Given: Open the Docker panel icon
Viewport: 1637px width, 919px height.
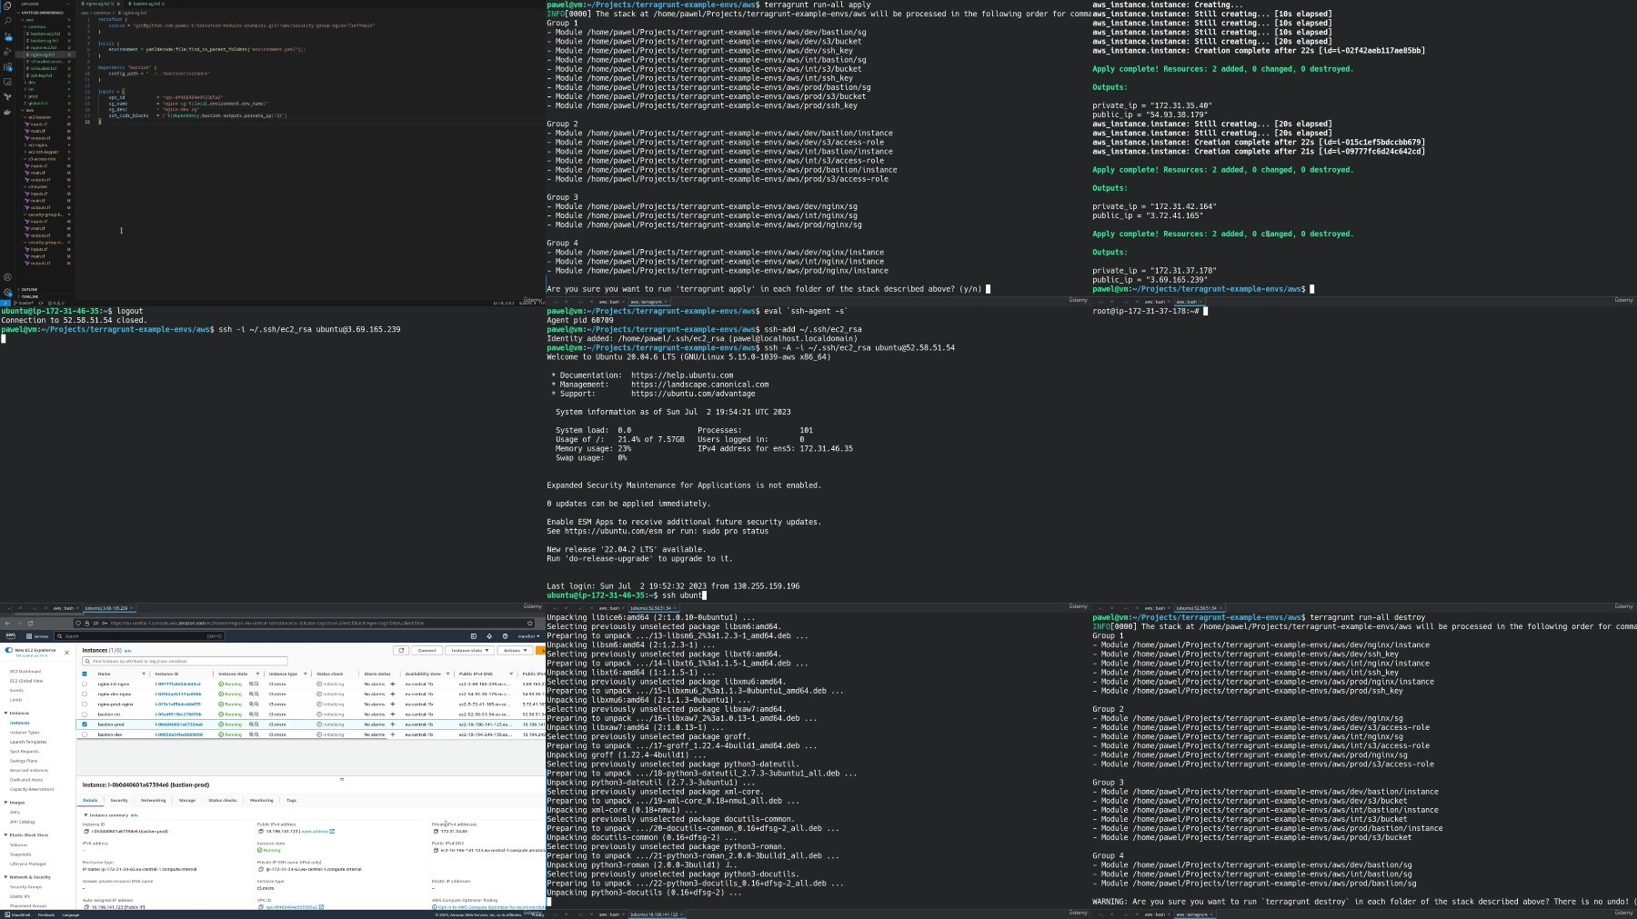Looking at the screenshot, I should (x=7, y=112).
